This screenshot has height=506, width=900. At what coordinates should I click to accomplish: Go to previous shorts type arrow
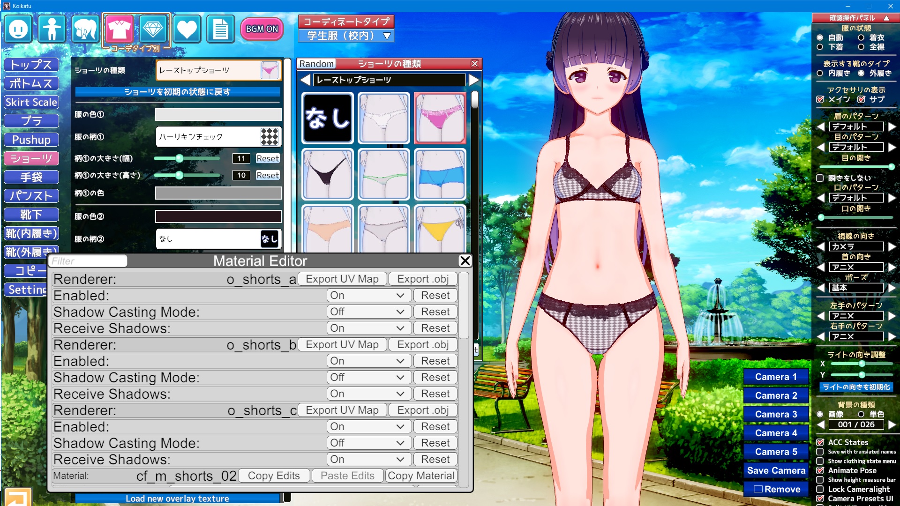305,80
